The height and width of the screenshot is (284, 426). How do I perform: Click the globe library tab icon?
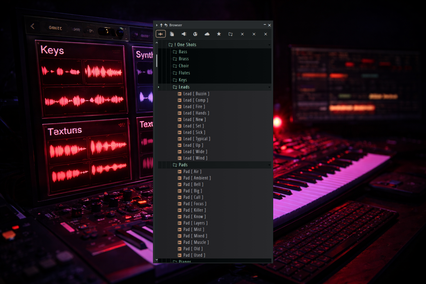tap(195, 34)
